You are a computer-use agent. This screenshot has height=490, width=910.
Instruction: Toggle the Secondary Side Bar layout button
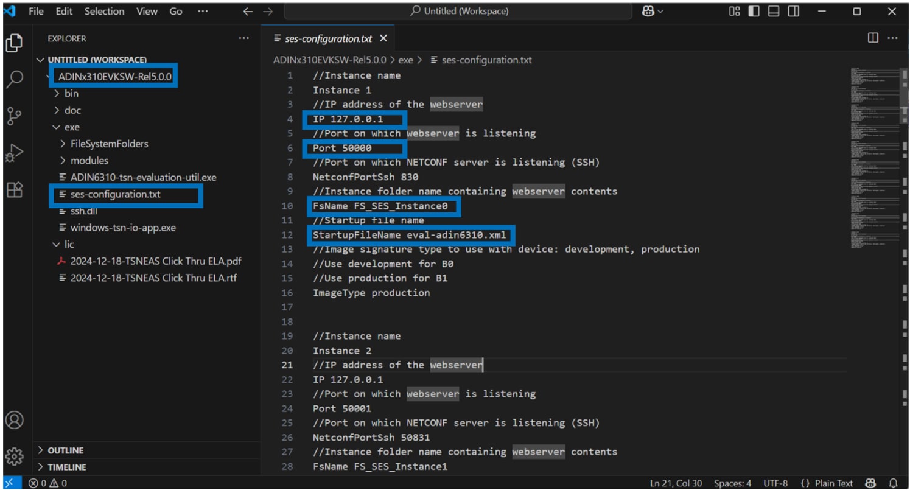793,11
